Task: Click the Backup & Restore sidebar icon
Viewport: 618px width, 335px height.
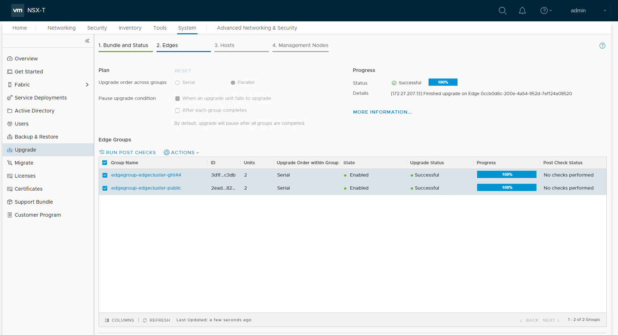Action: pos(10,137)
